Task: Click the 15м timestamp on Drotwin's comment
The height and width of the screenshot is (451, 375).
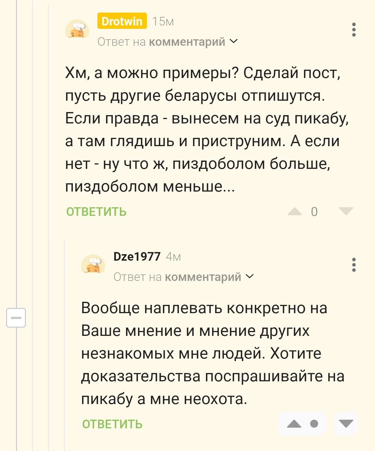Action: click(x=163, y=21)
